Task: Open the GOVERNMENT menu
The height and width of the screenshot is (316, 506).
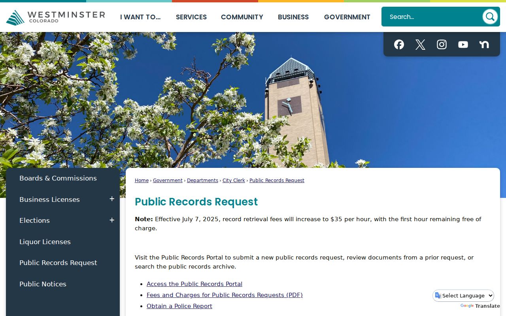Action: point(347,17)
